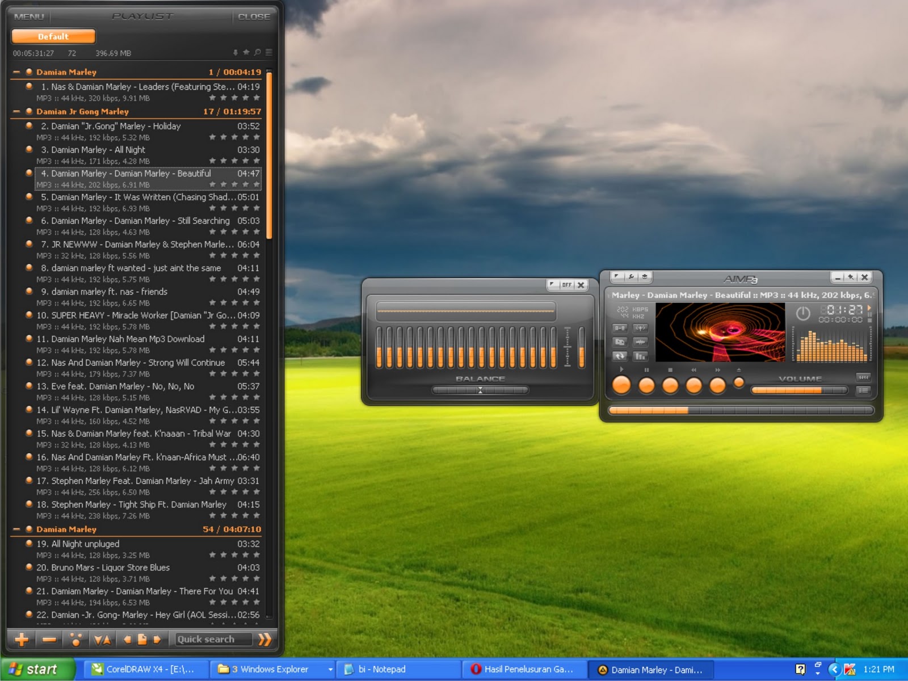Collapse the Damian Marley group with 54 tracks
The height and width of the screenshot is (681, 908).
tap(16, 529)
